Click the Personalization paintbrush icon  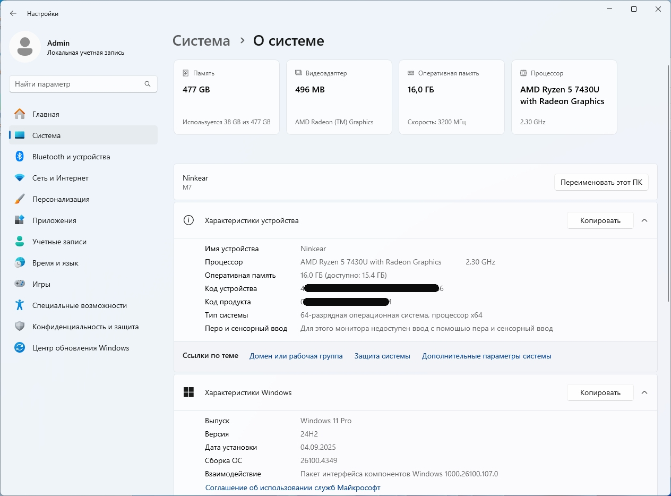[20, 199]
